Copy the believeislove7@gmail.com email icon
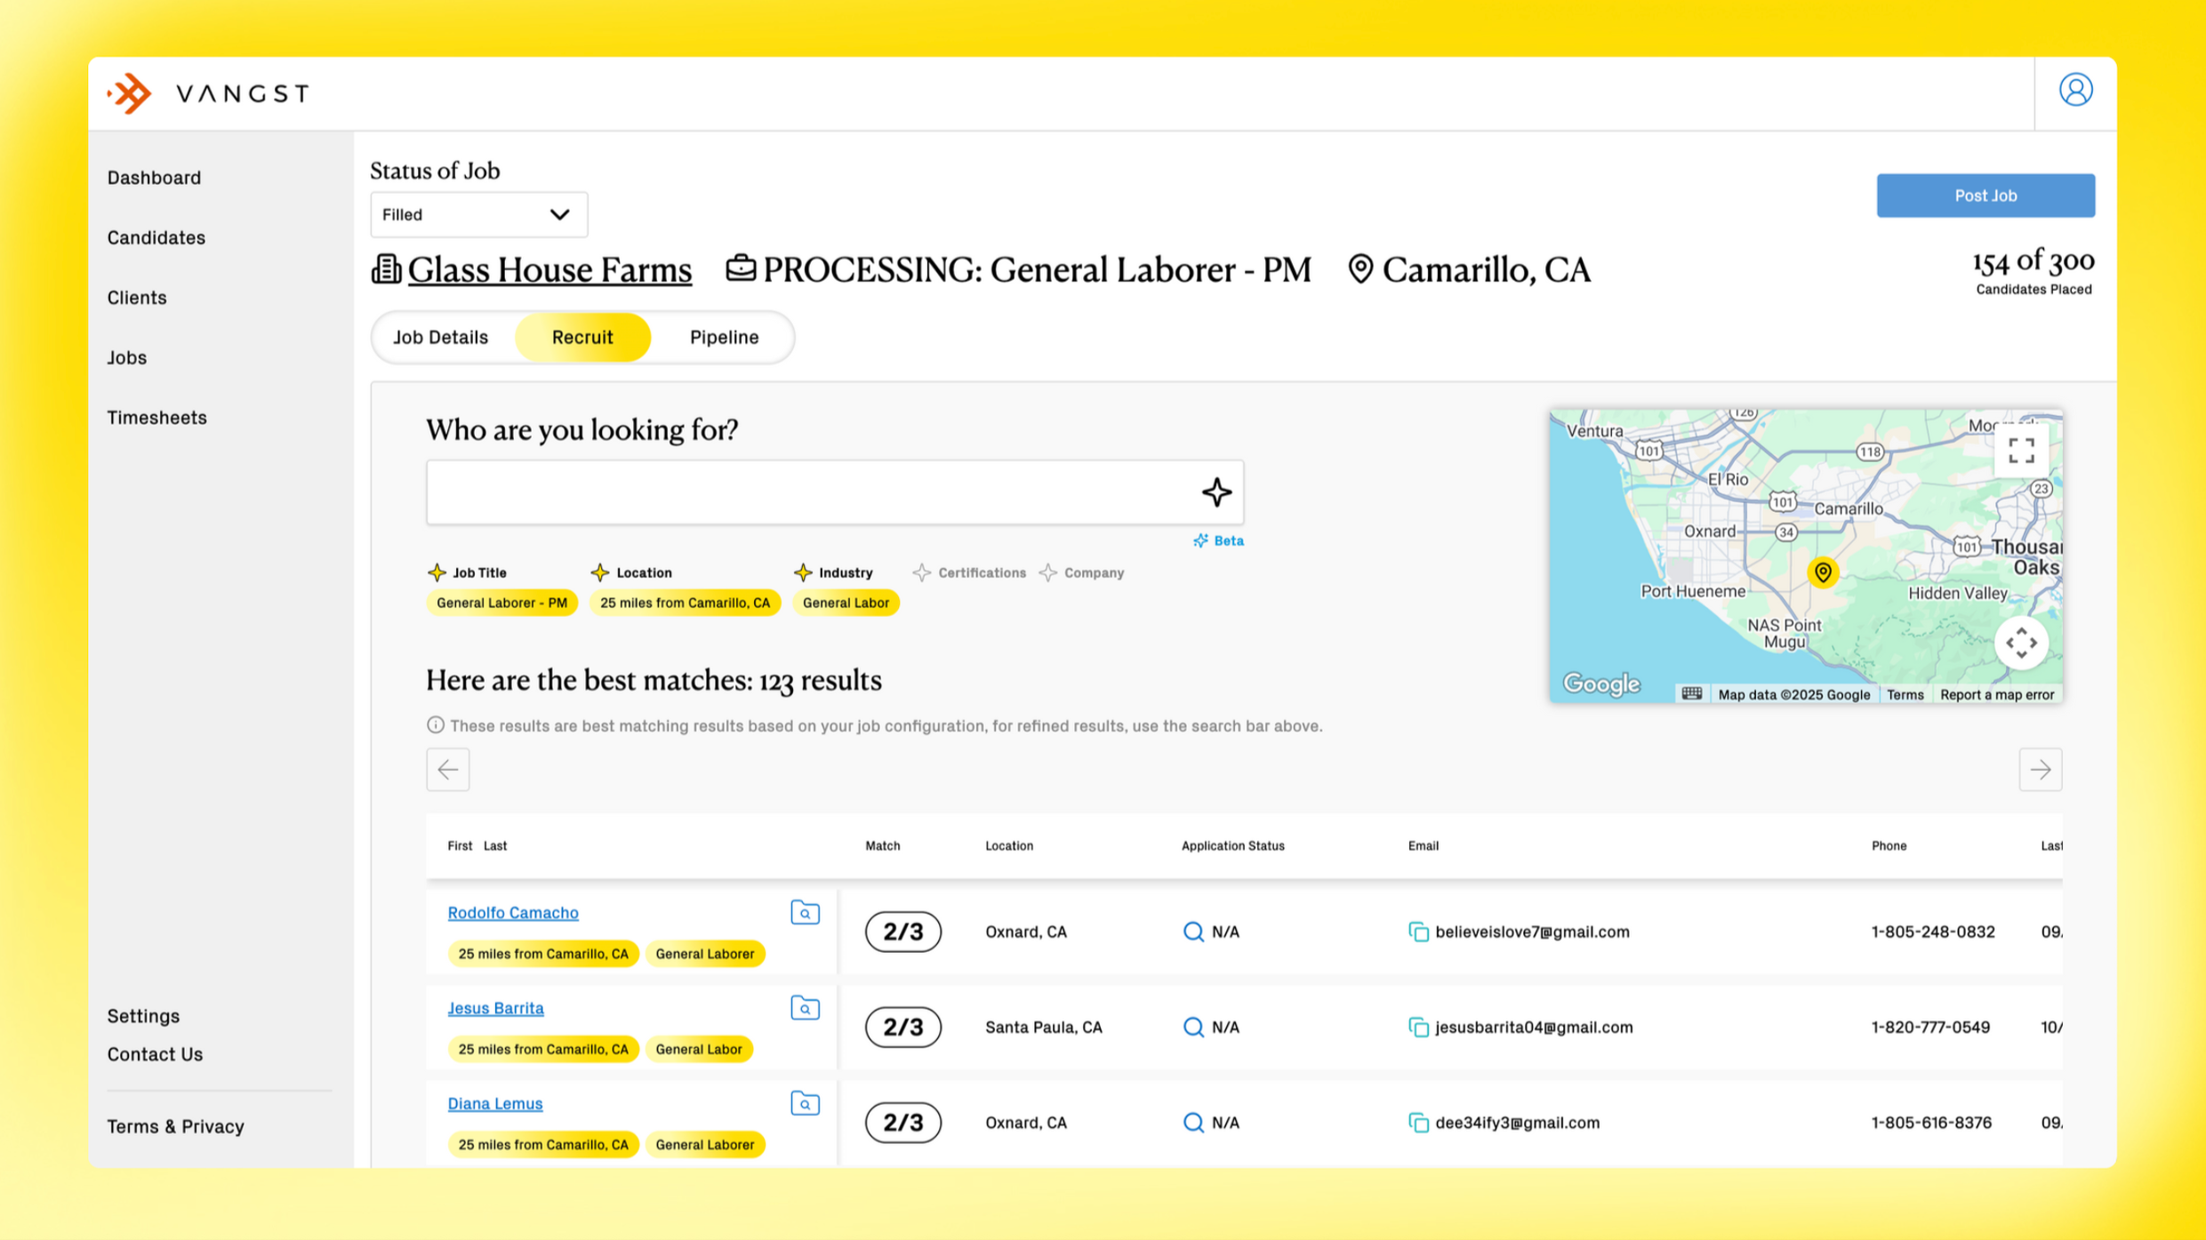Screen dimensions: 2206x1240 tap(1418, 932)
